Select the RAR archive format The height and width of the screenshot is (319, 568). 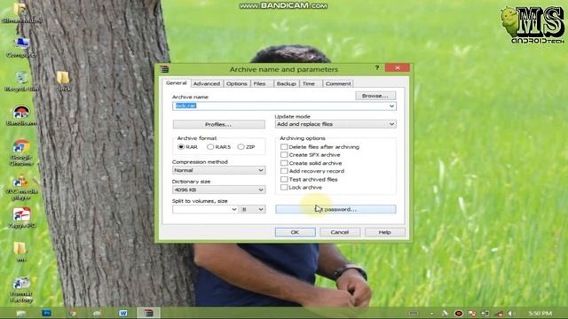(x=187, y=147)
